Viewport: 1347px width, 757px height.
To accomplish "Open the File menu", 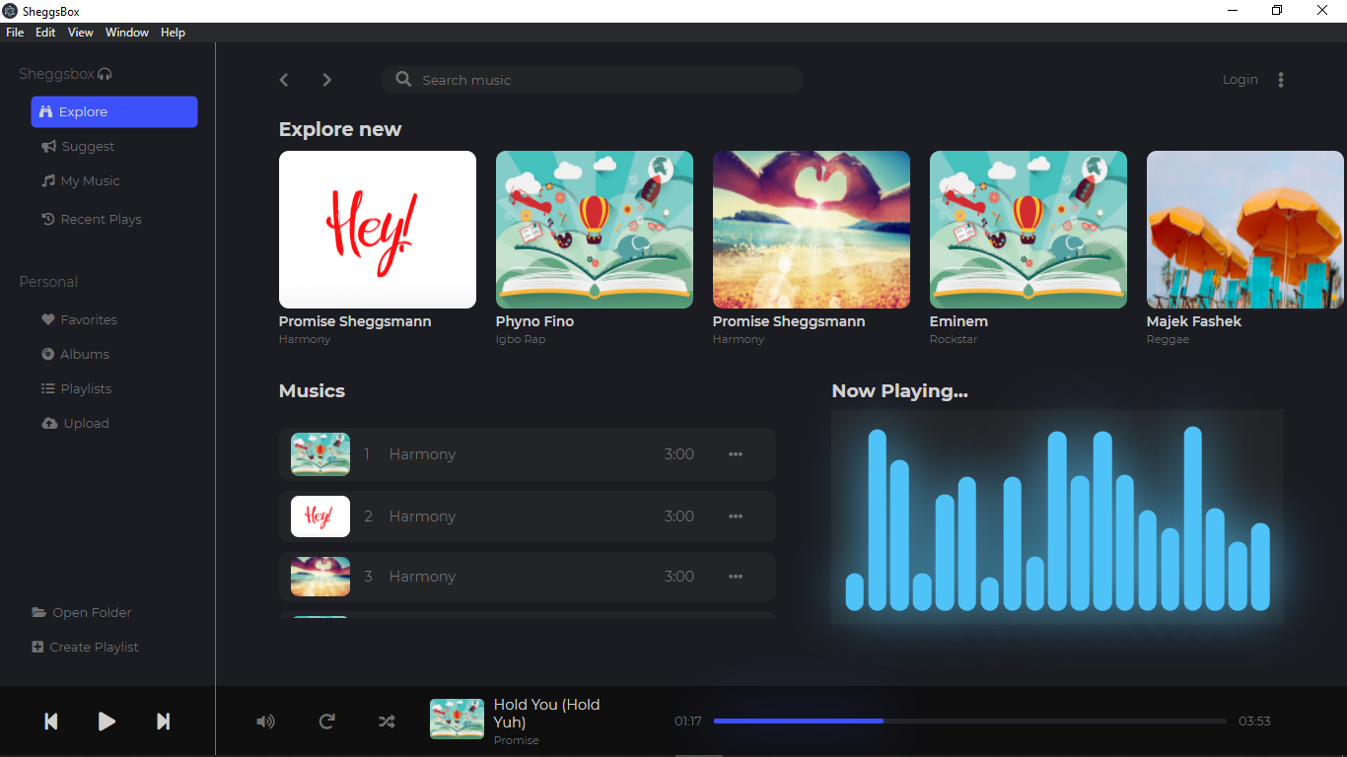I will point(15,33).
